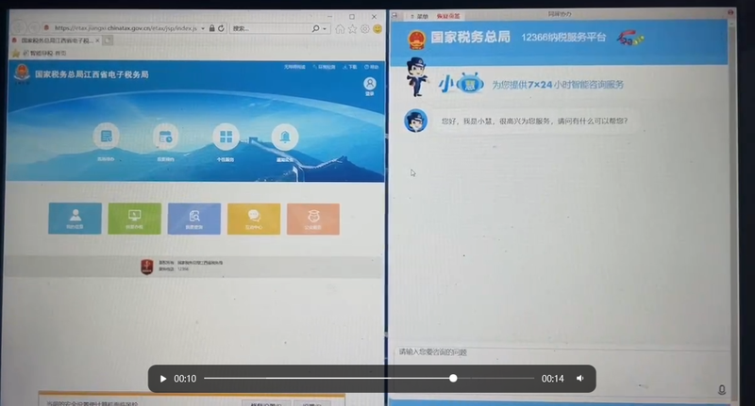Click the police mascot figure beside 小慧
This screenshot has height=406, width=755.
point(416,76)
